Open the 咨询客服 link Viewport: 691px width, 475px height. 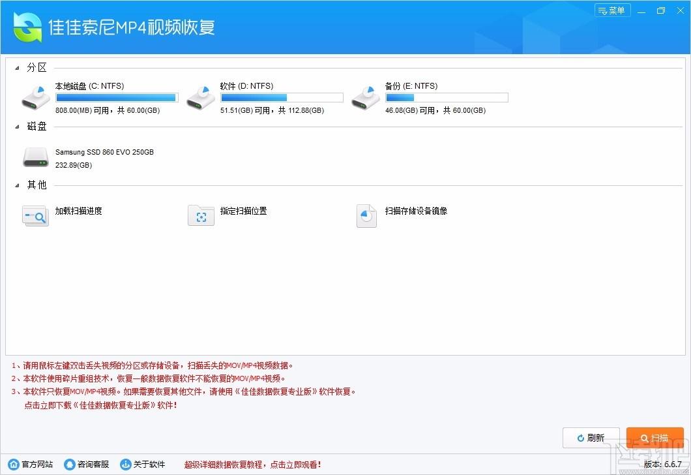pyautogui.click(x=93, y=465)
